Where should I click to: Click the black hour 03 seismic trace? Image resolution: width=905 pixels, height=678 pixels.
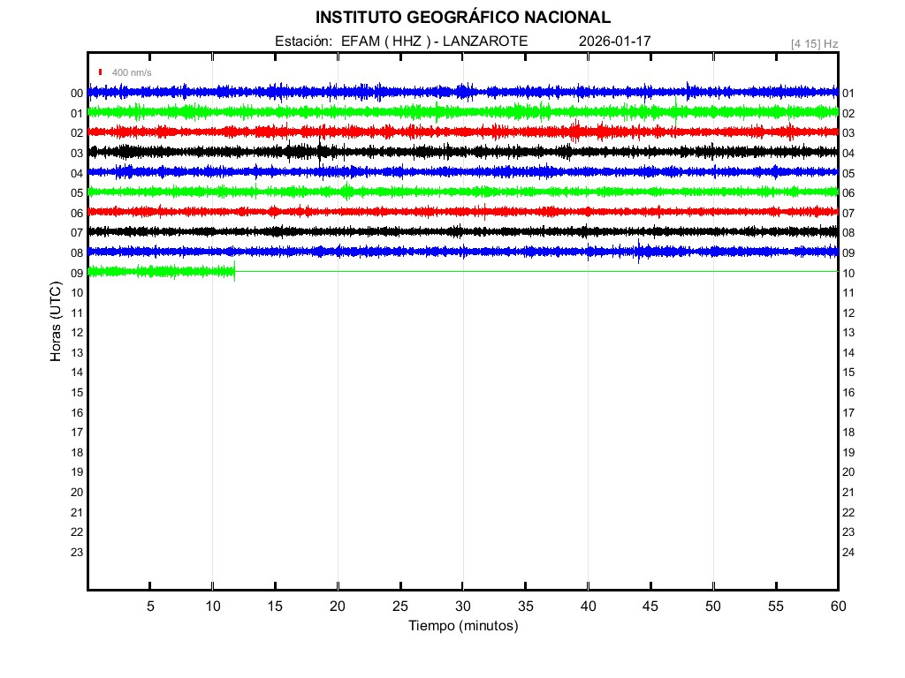(398, 152)
